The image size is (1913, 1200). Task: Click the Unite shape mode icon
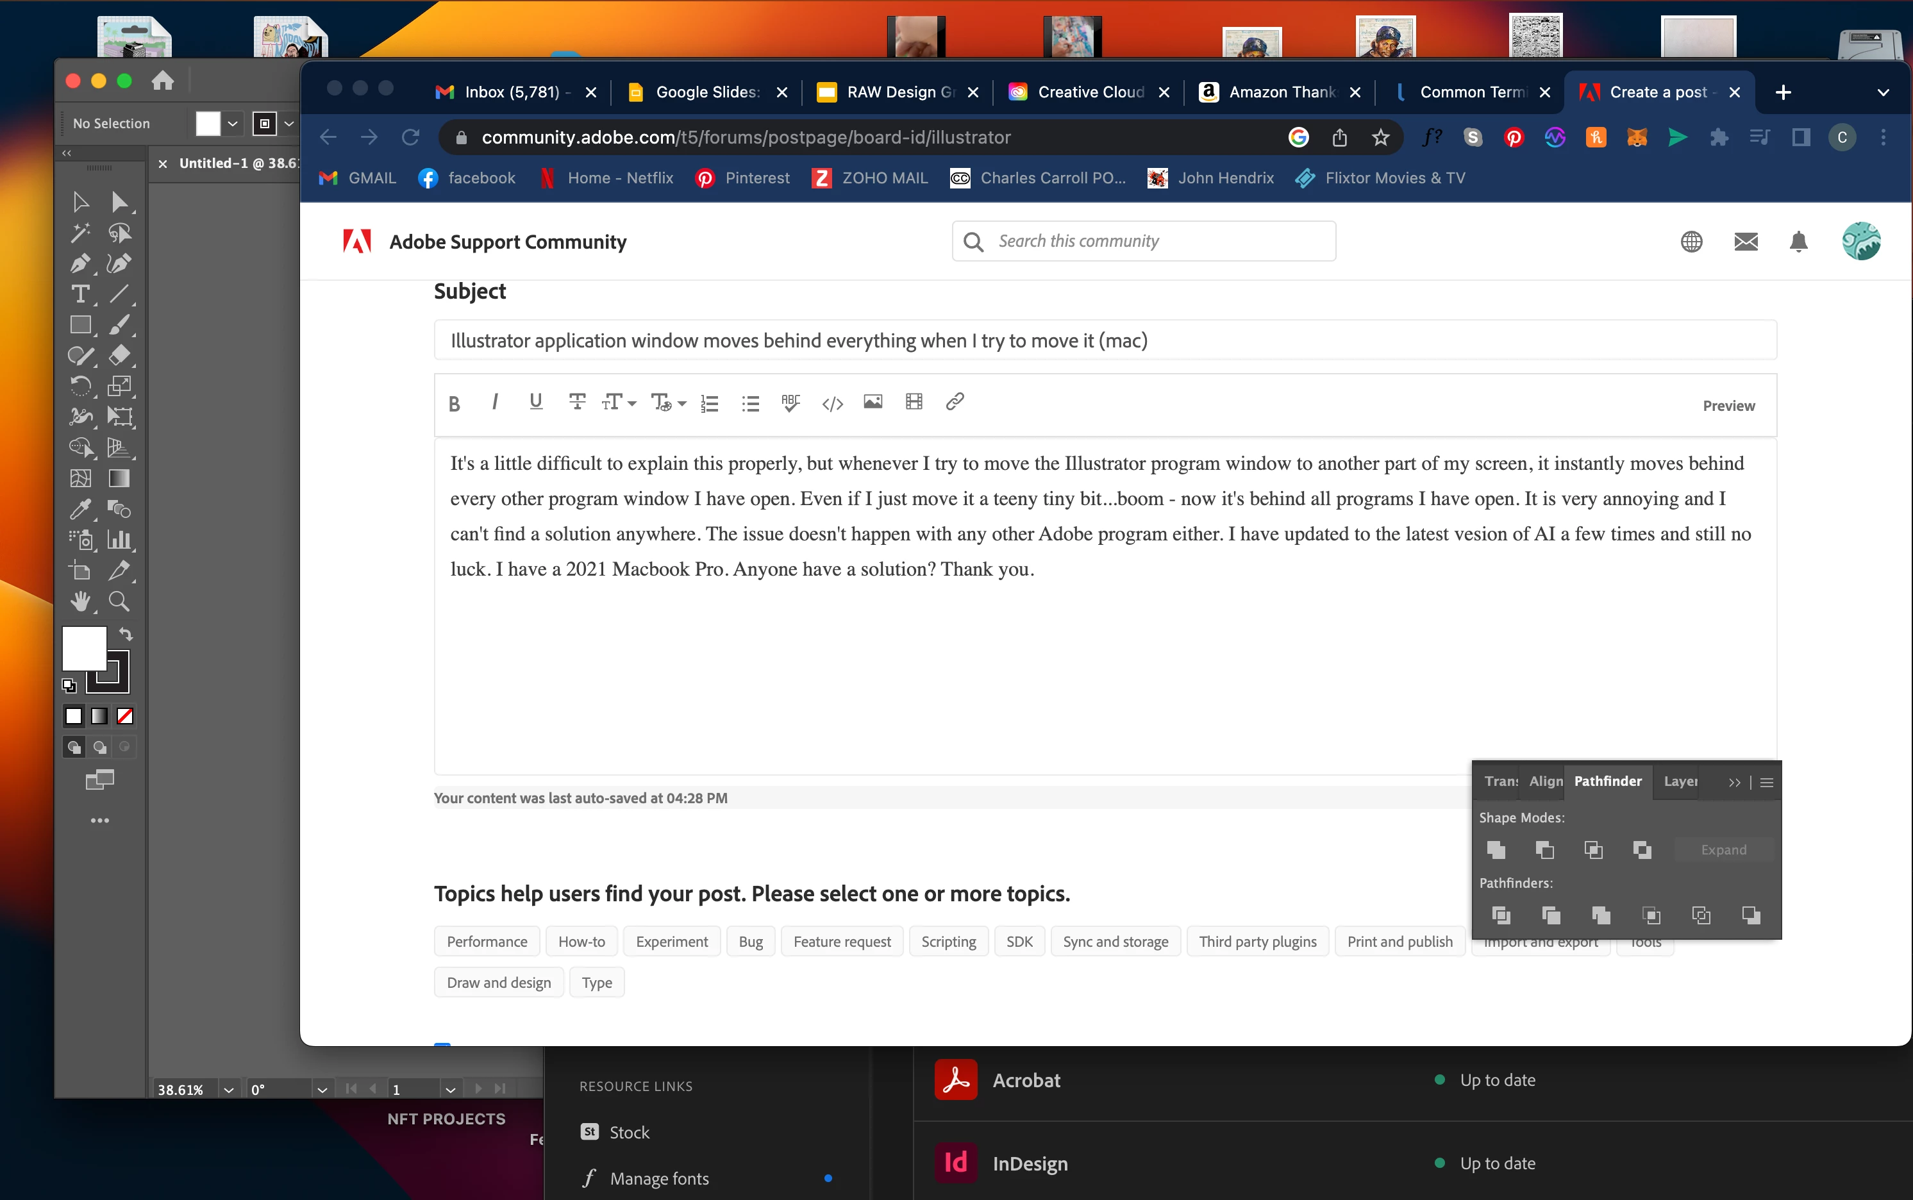[x=1496, y=850]
